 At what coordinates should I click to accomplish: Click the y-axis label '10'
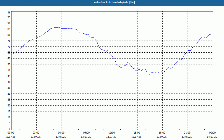9,117
